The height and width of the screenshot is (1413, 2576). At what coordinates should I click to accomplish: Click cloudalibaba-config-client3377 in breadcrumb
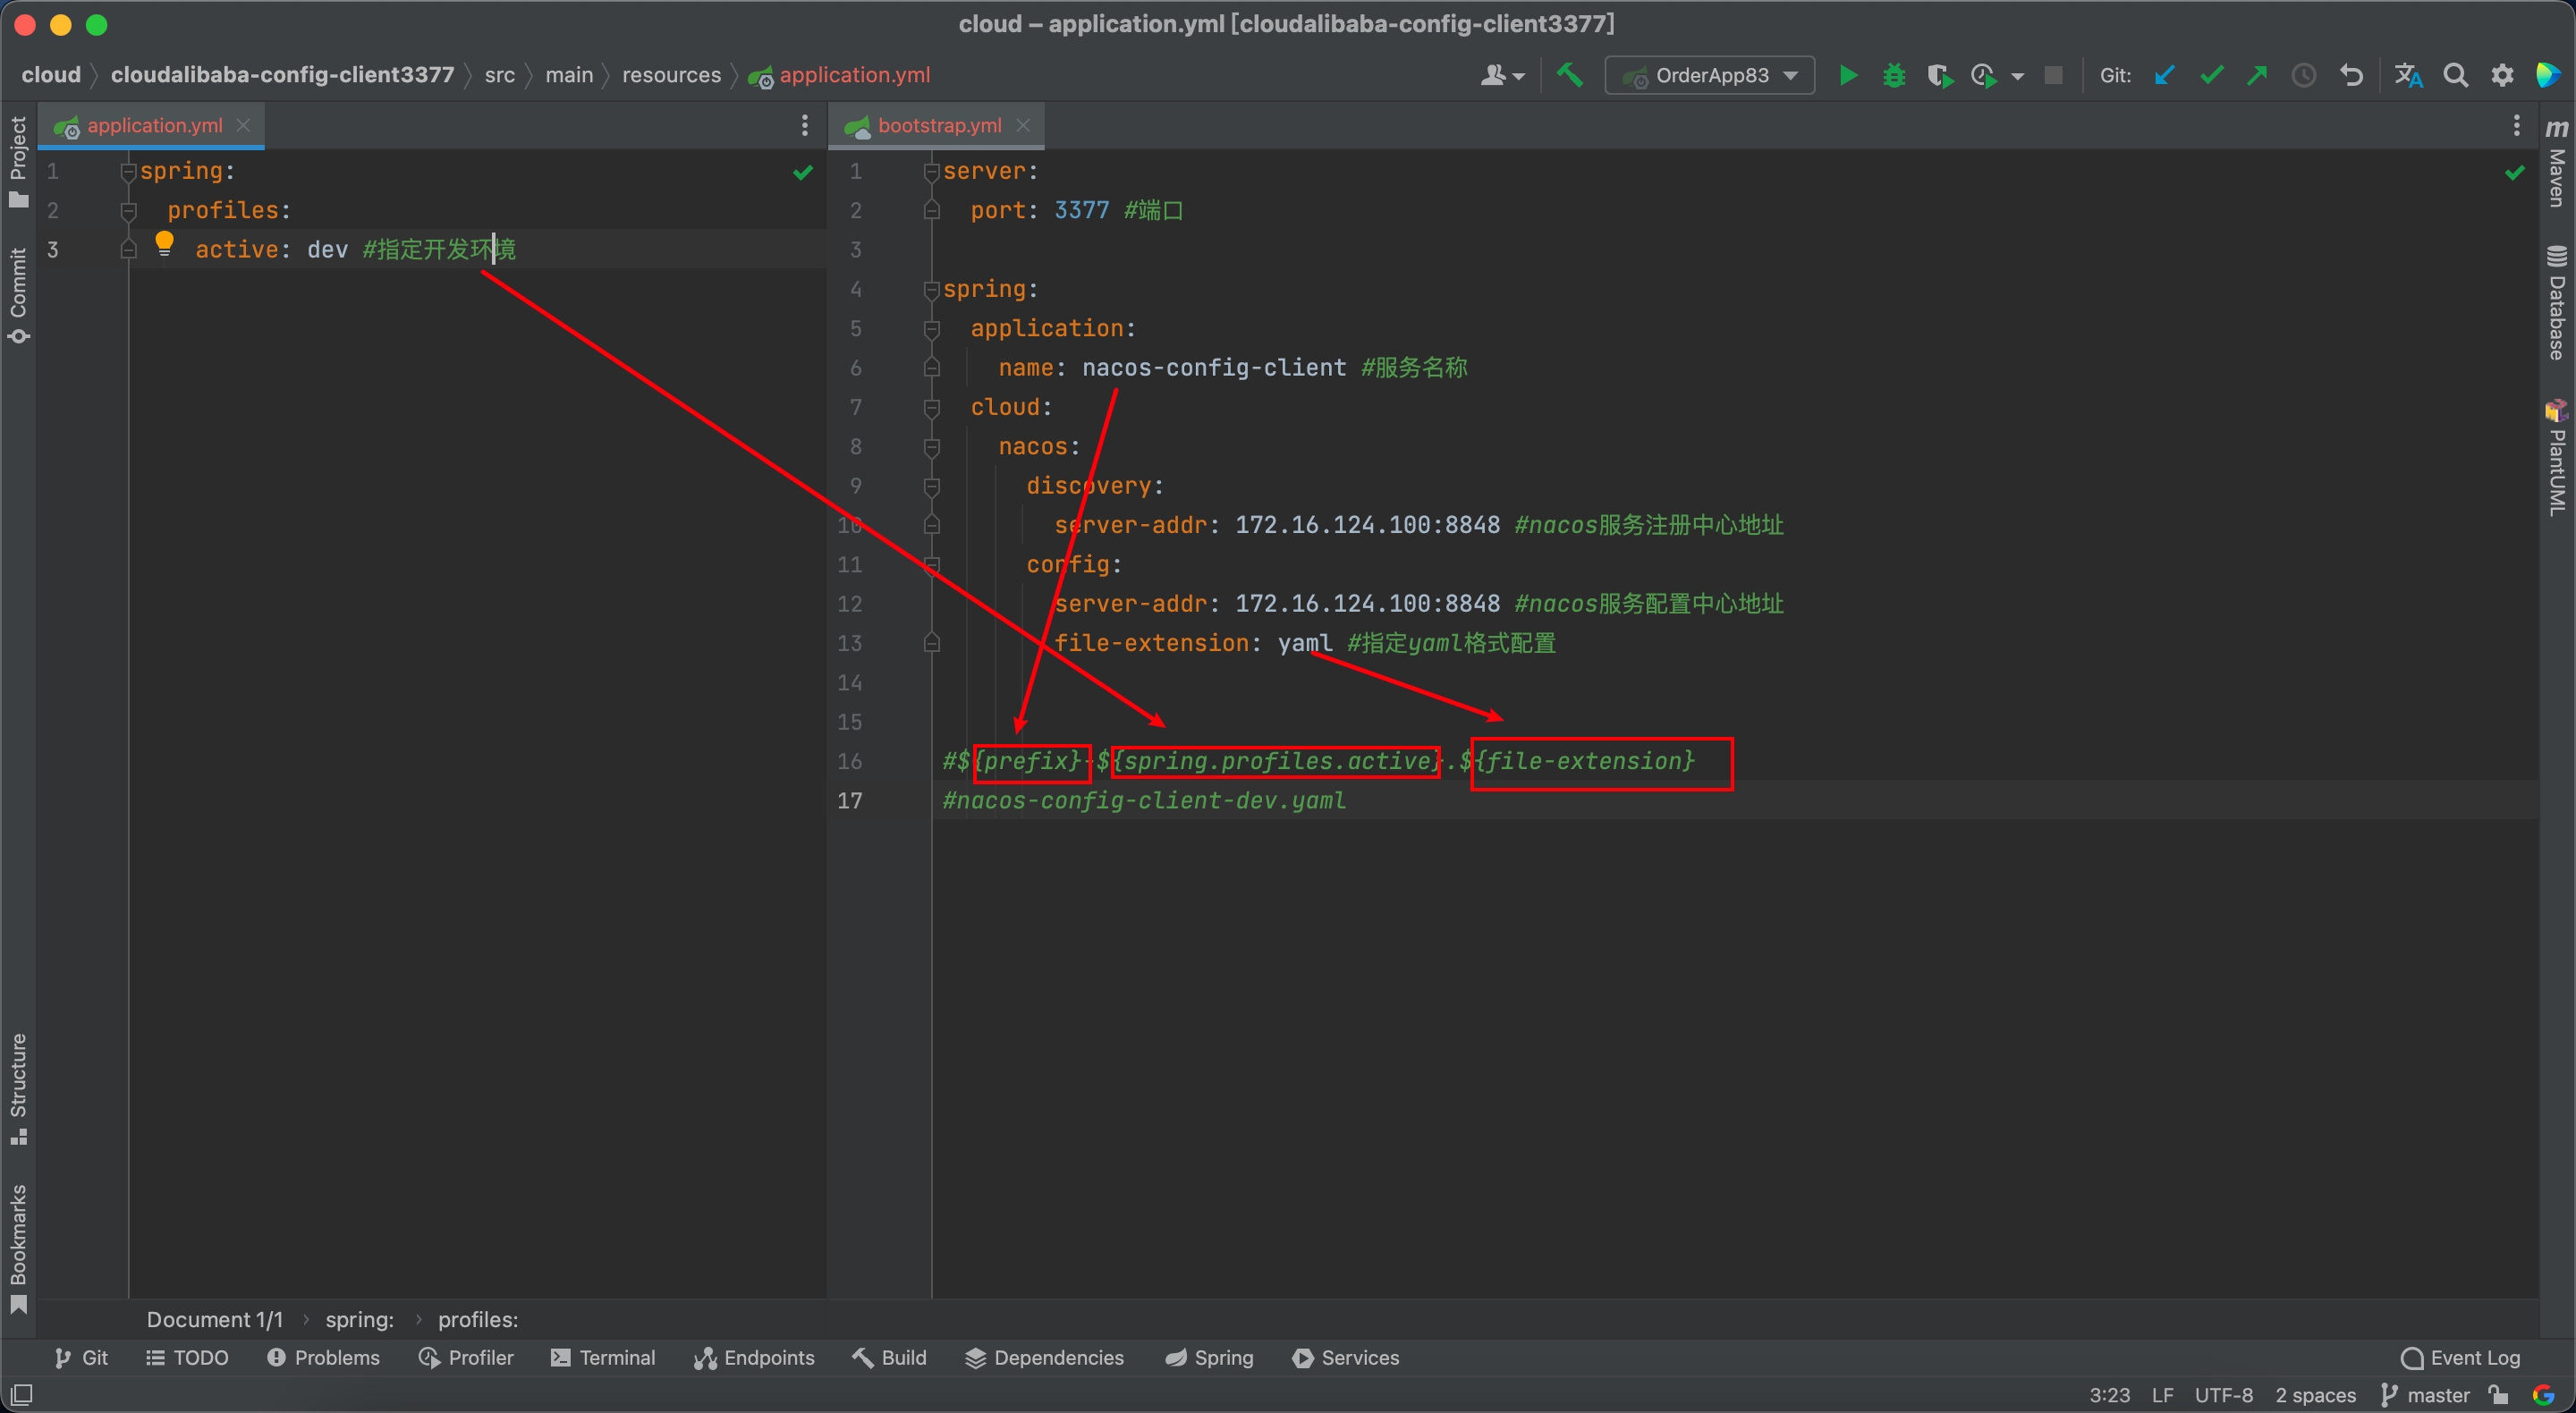click(282, 75)
